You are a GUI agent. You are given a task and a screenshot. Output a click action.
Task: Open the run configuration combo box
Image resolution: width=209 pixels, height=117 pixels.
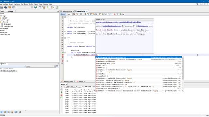tap(25, 7)
